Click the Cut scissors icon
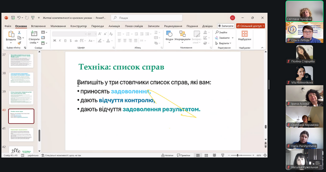The height and width of the screenshot is (172, 326). (19, 33)
